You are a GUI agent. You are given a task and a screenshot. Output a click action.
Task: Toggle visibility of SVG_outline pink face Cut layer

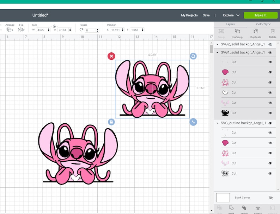[270, 153]
